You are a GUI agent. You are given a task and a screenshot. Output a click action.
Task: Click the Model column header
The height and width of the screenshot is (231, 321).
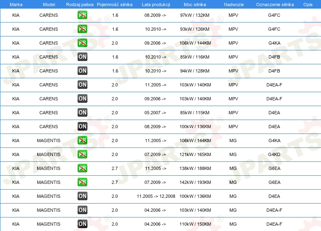tap(49, 5)
